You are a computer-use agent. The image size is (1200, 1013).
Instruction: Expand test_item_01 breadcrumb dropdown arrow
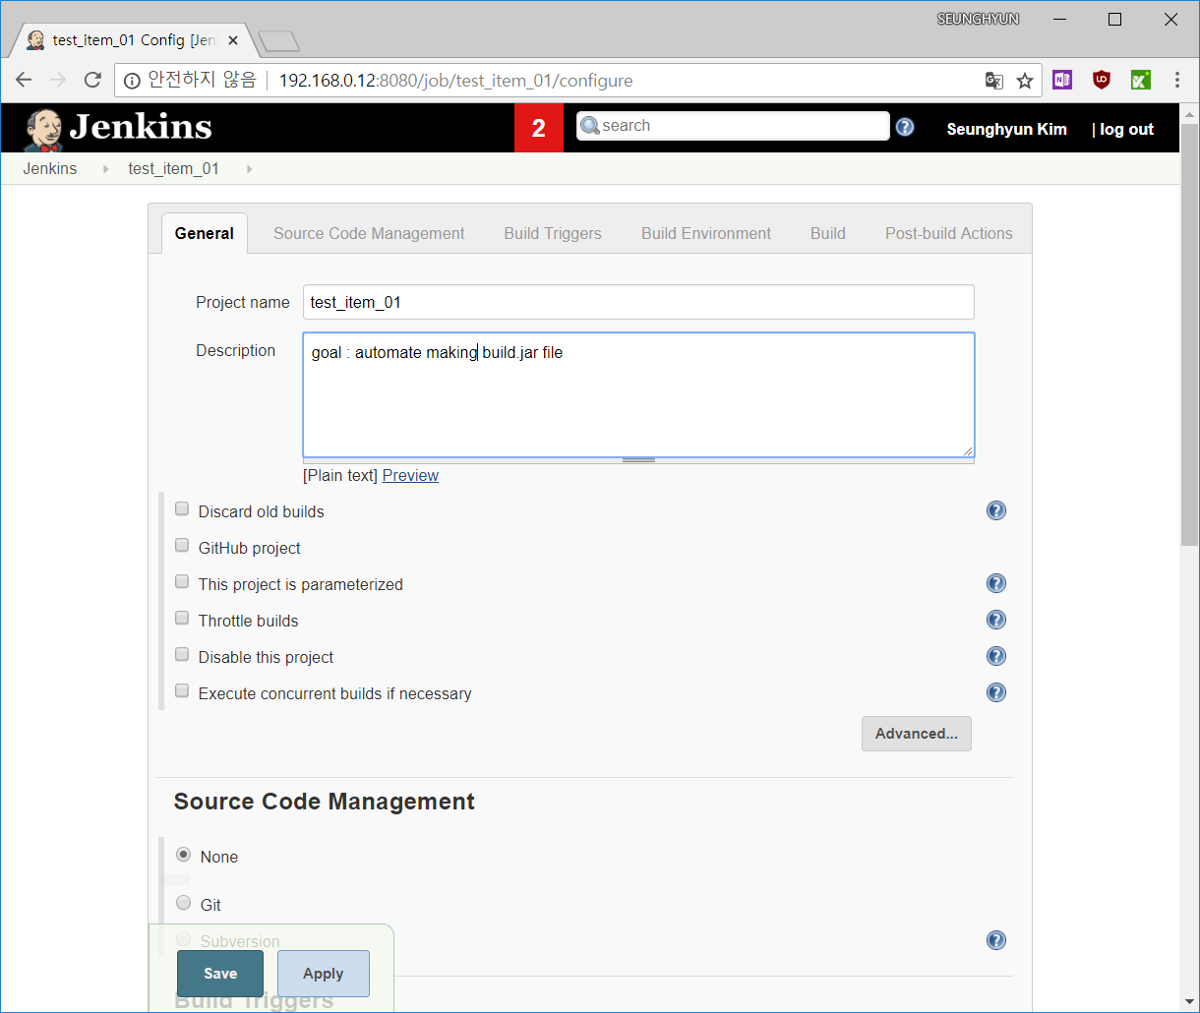(249, 169)
